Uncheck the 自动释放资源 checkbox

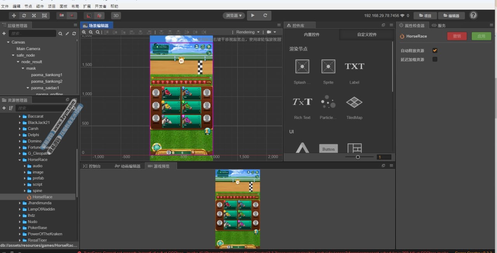(x=435, y=51)
